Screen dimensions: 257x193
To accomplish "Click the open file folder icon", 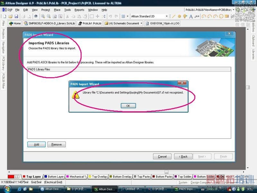I will [10, 16].
